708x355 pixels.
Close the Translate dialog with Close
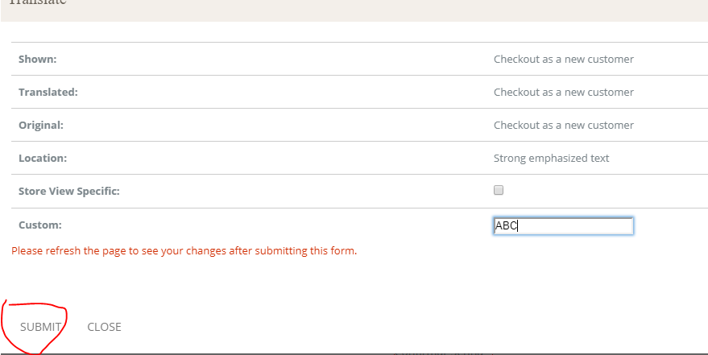[x=104, y=327]
